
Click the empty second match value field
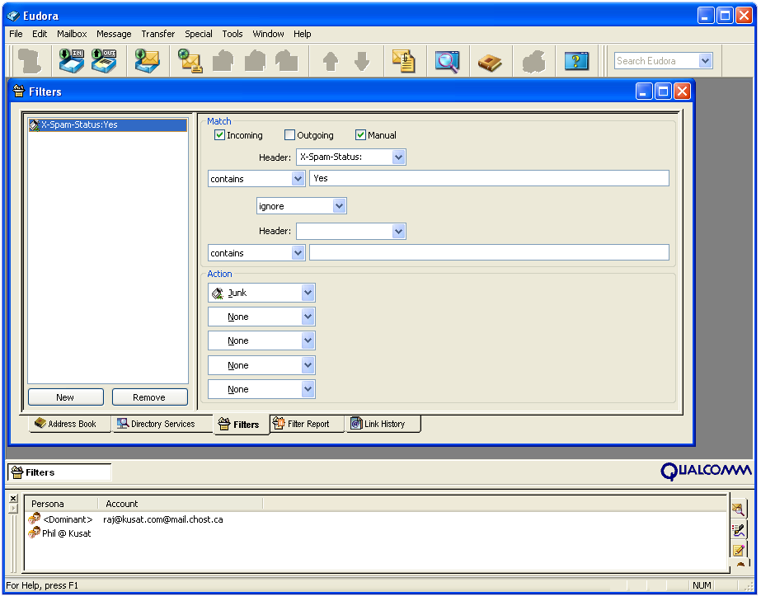(489, 252)
